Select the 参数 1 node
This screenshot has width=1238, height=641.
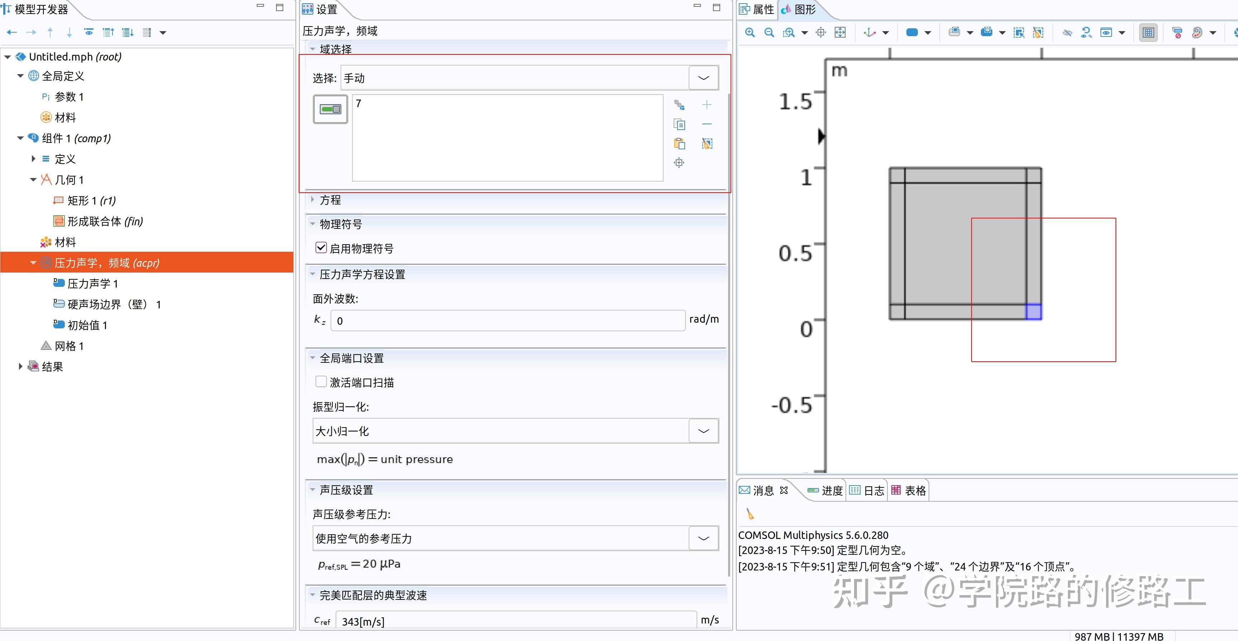click(62, 97)
